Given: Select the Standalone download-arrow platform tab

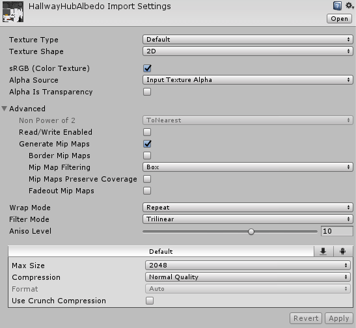Looking at the screenshot, I should pos(323,251).
